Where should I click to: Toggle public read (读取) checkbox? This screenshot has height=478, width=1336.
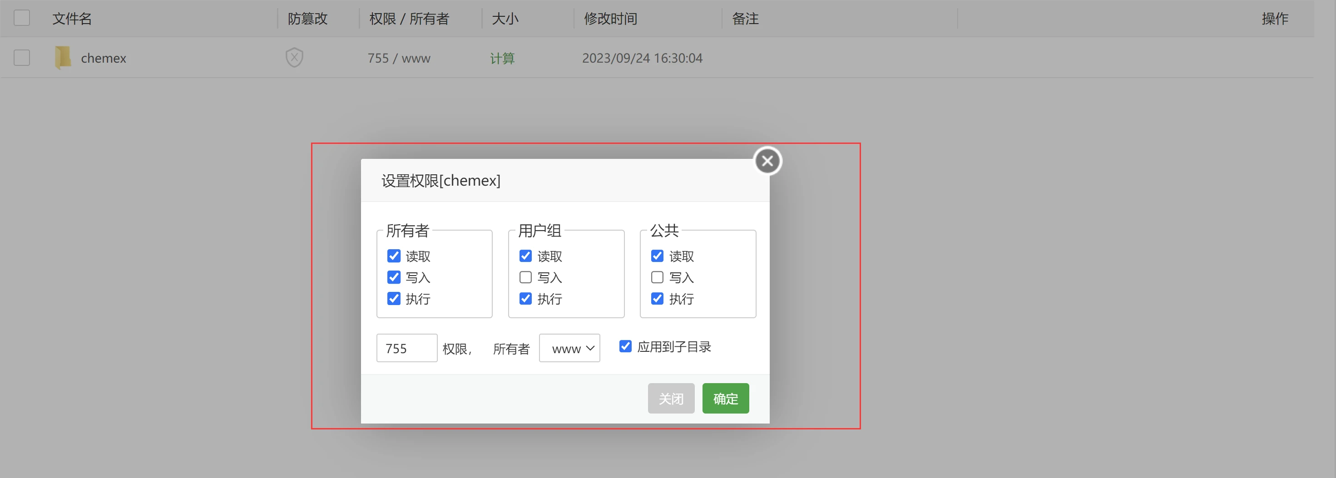(657, 256)
